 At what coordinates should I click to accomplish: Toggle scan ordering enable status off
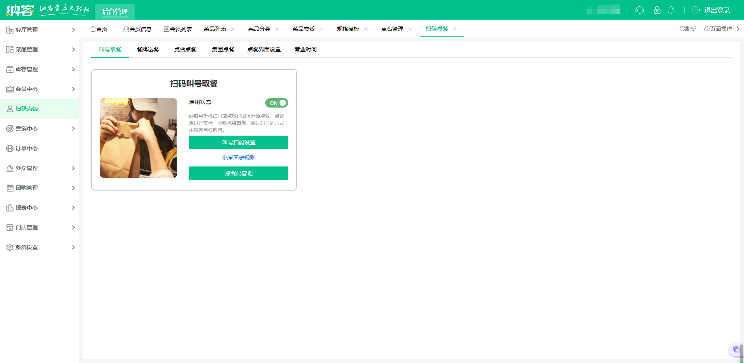point(276,103)
